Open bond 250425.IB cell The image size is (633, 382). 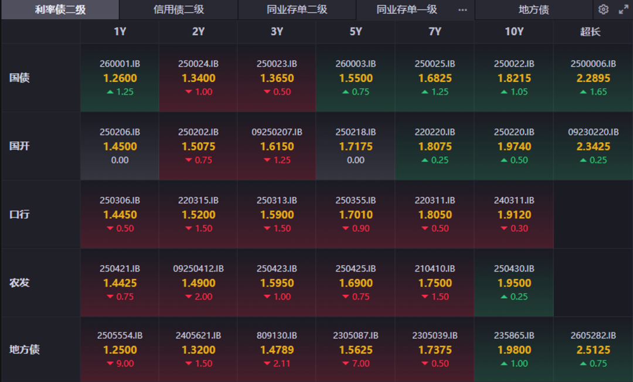point(356,283)
